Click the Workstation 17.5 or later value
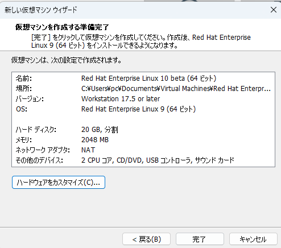The width and height of the screenshot is (281, 248). point(121,99)
